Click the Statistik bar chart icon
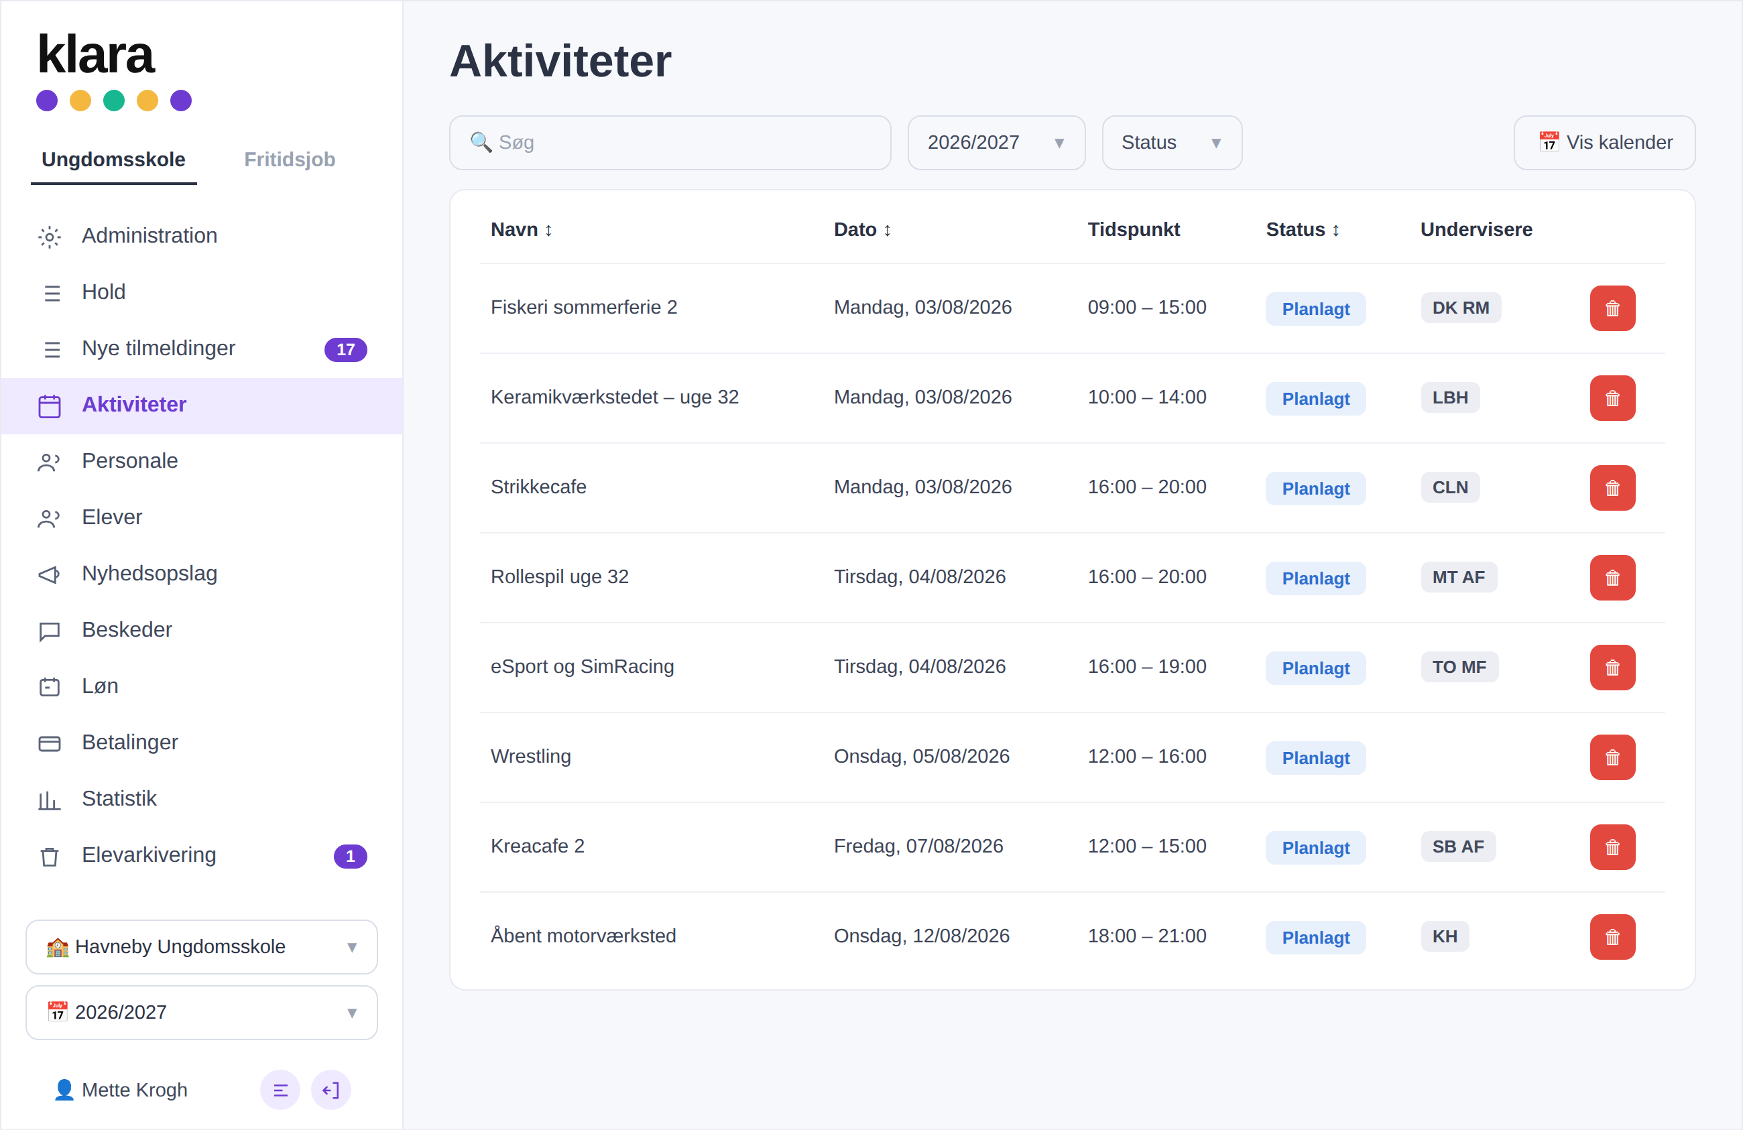Screen dimensions: 1743x1130 pos(49,800)
